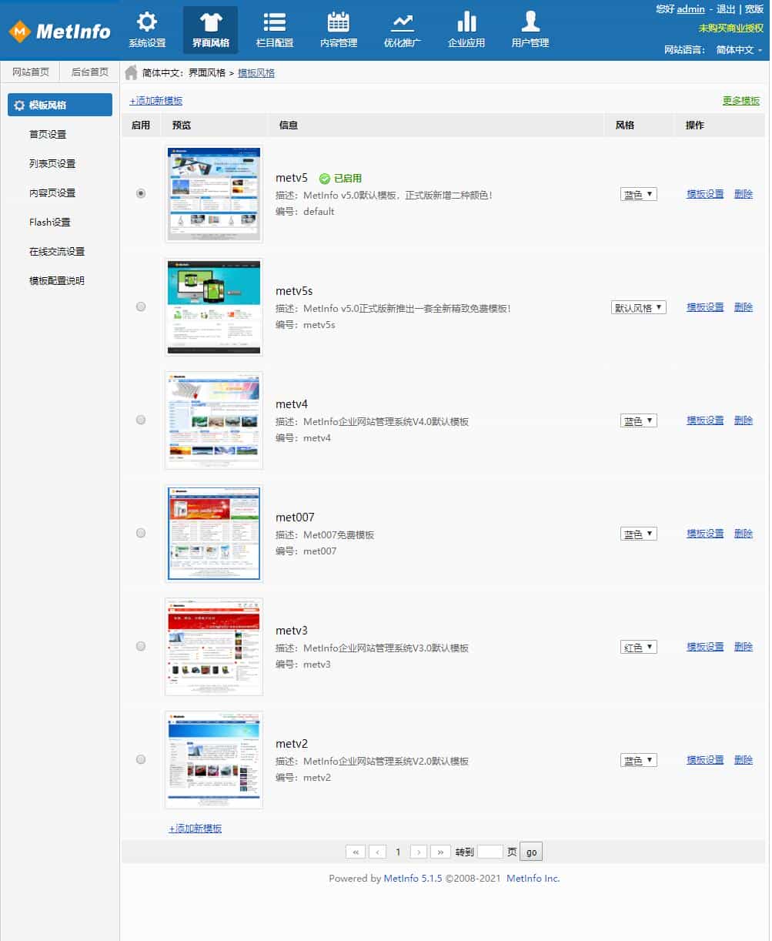Open the met007 style dropdown

coord(639,534)
